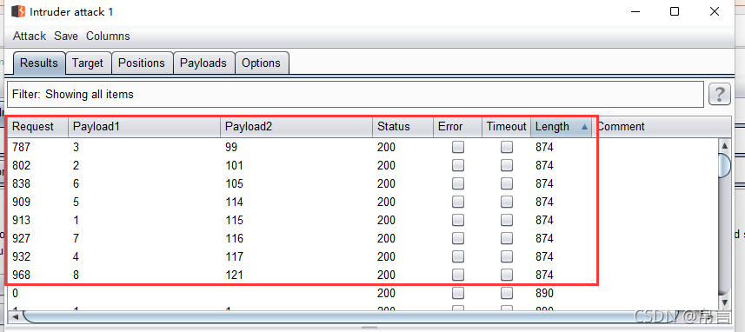Toggle Error checkbox for request 802
The width and height of the screenshot is (745, 332).
click(458, 166)
